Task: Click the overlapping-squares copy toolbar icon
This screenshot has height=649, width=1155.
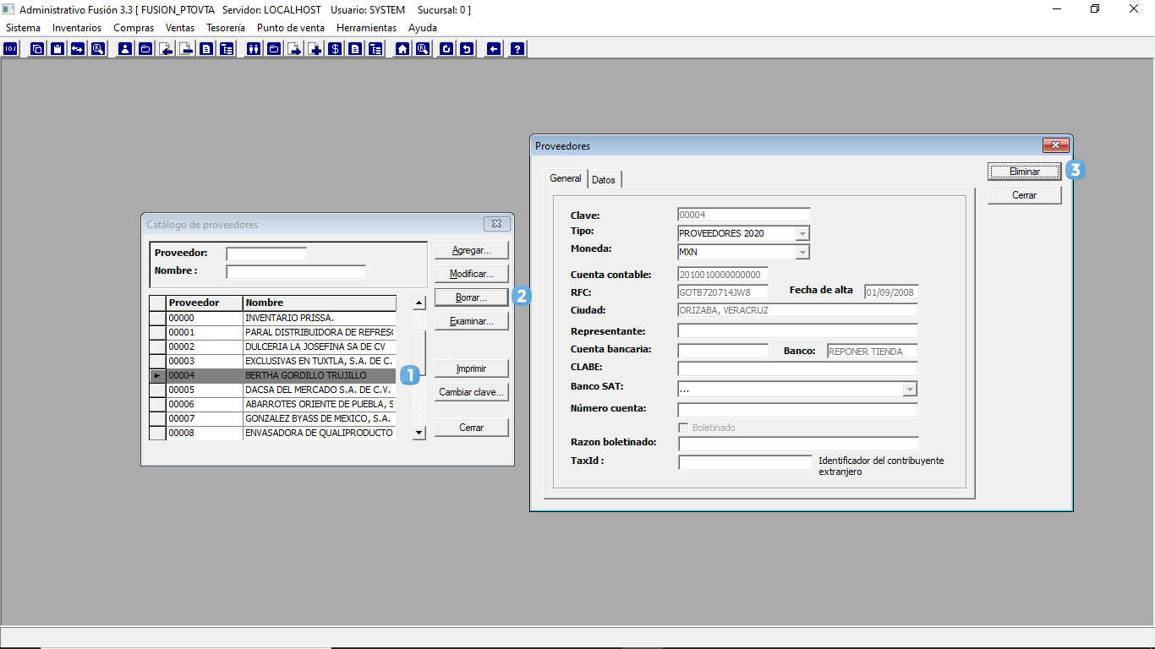Action: [x=37, y=49]
